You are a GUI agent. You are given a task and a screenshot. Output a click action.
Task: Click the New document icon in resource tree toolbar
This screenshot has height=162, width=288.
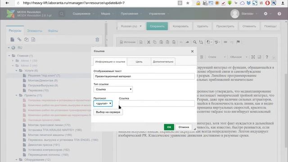click(x=12, y=40)
